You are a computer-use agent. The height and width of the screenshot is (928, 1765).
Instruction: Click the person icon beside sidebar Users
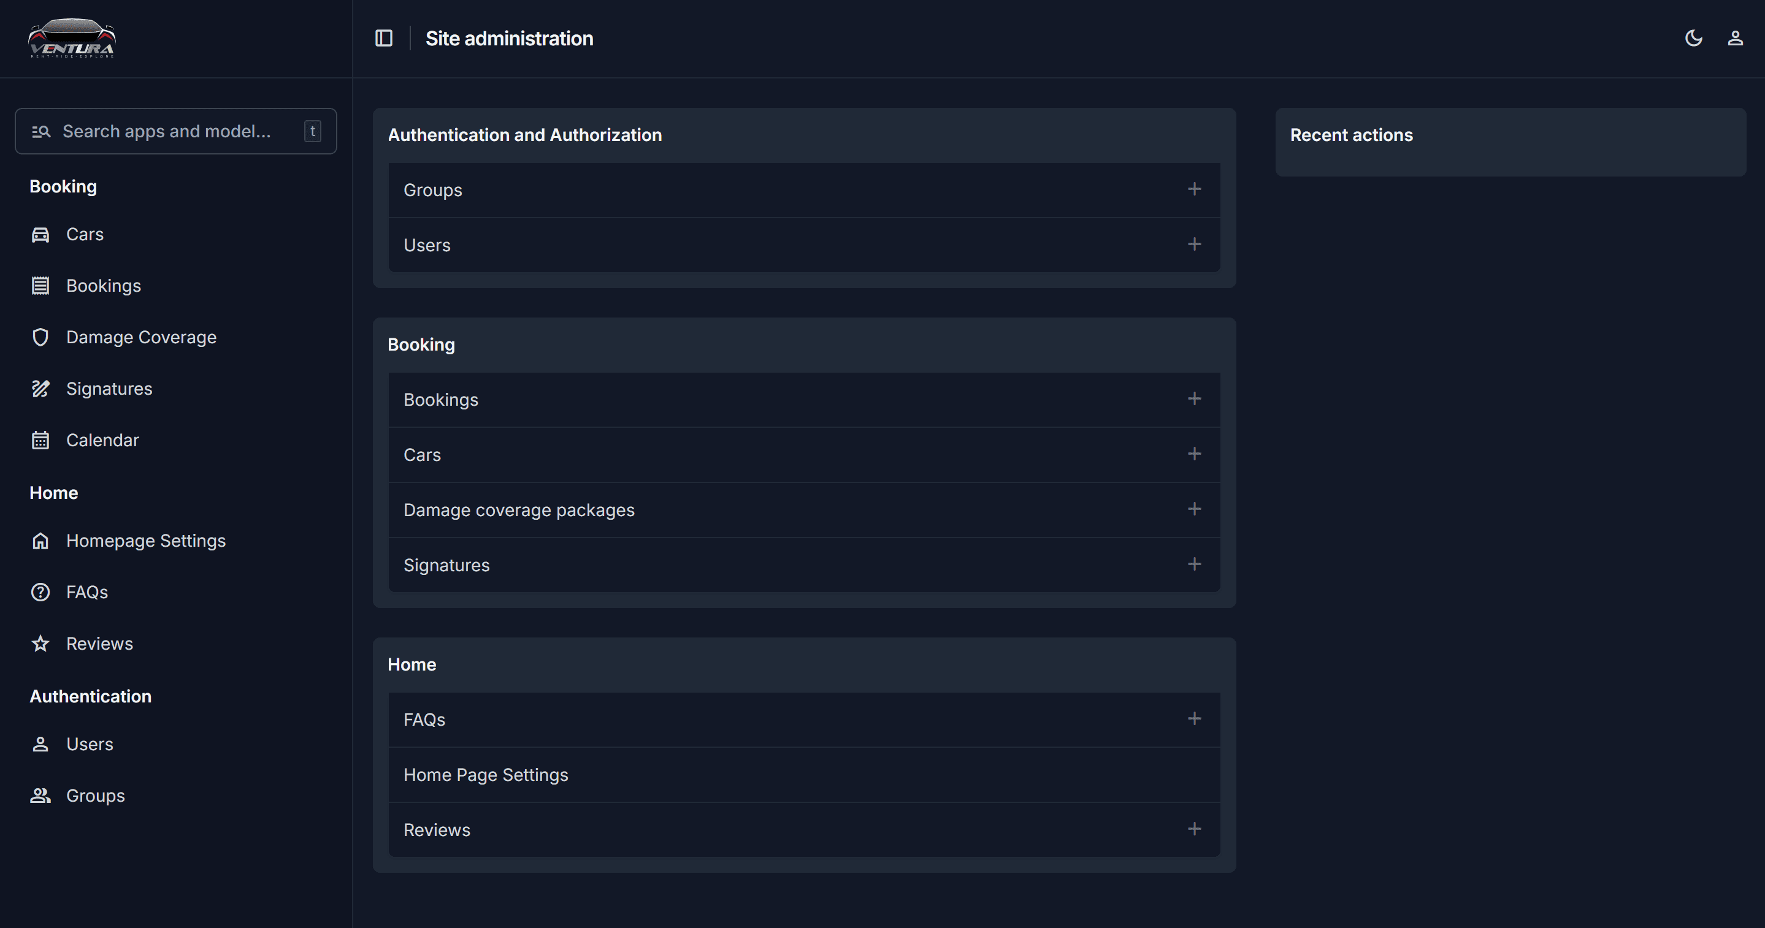point(40,745)
